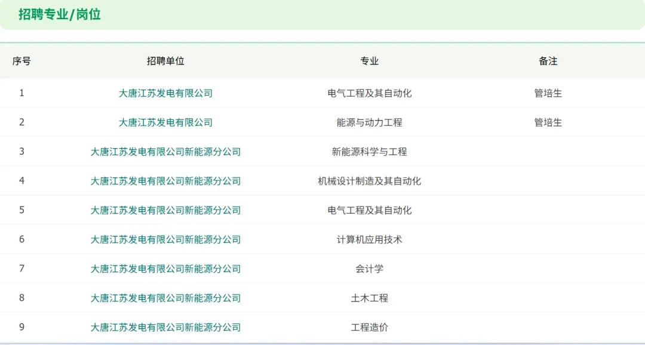Click the 专业 column header

(370, 61)
